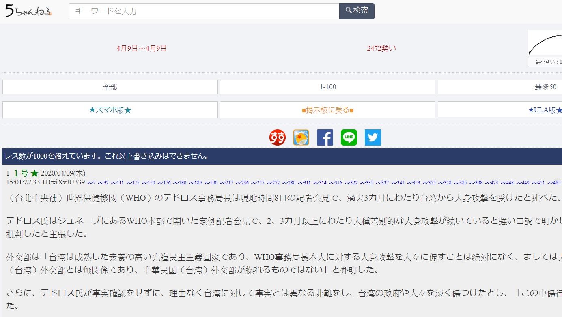This screenshot has width=562, height=317.
Task: Click the 2020/04/09(木) post date
Action: point(63,173)
